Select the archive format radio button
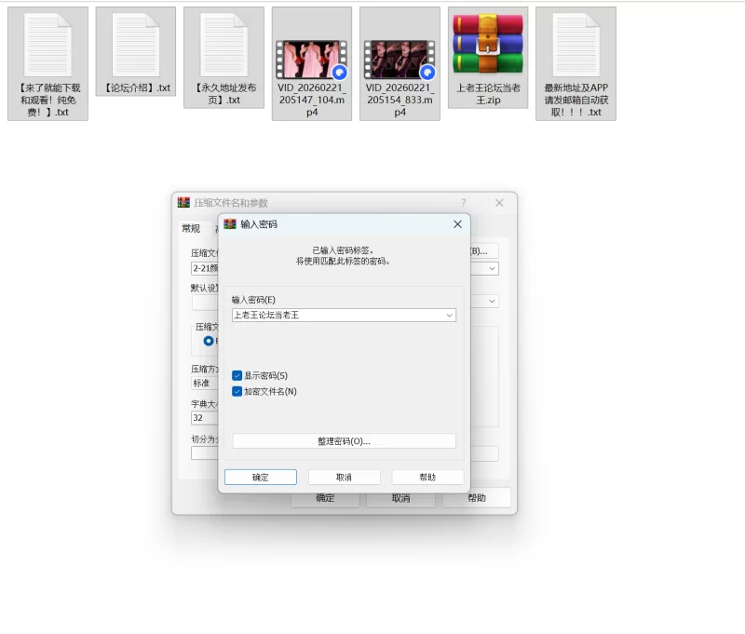 pyautogui.click(x=208, y=341)
